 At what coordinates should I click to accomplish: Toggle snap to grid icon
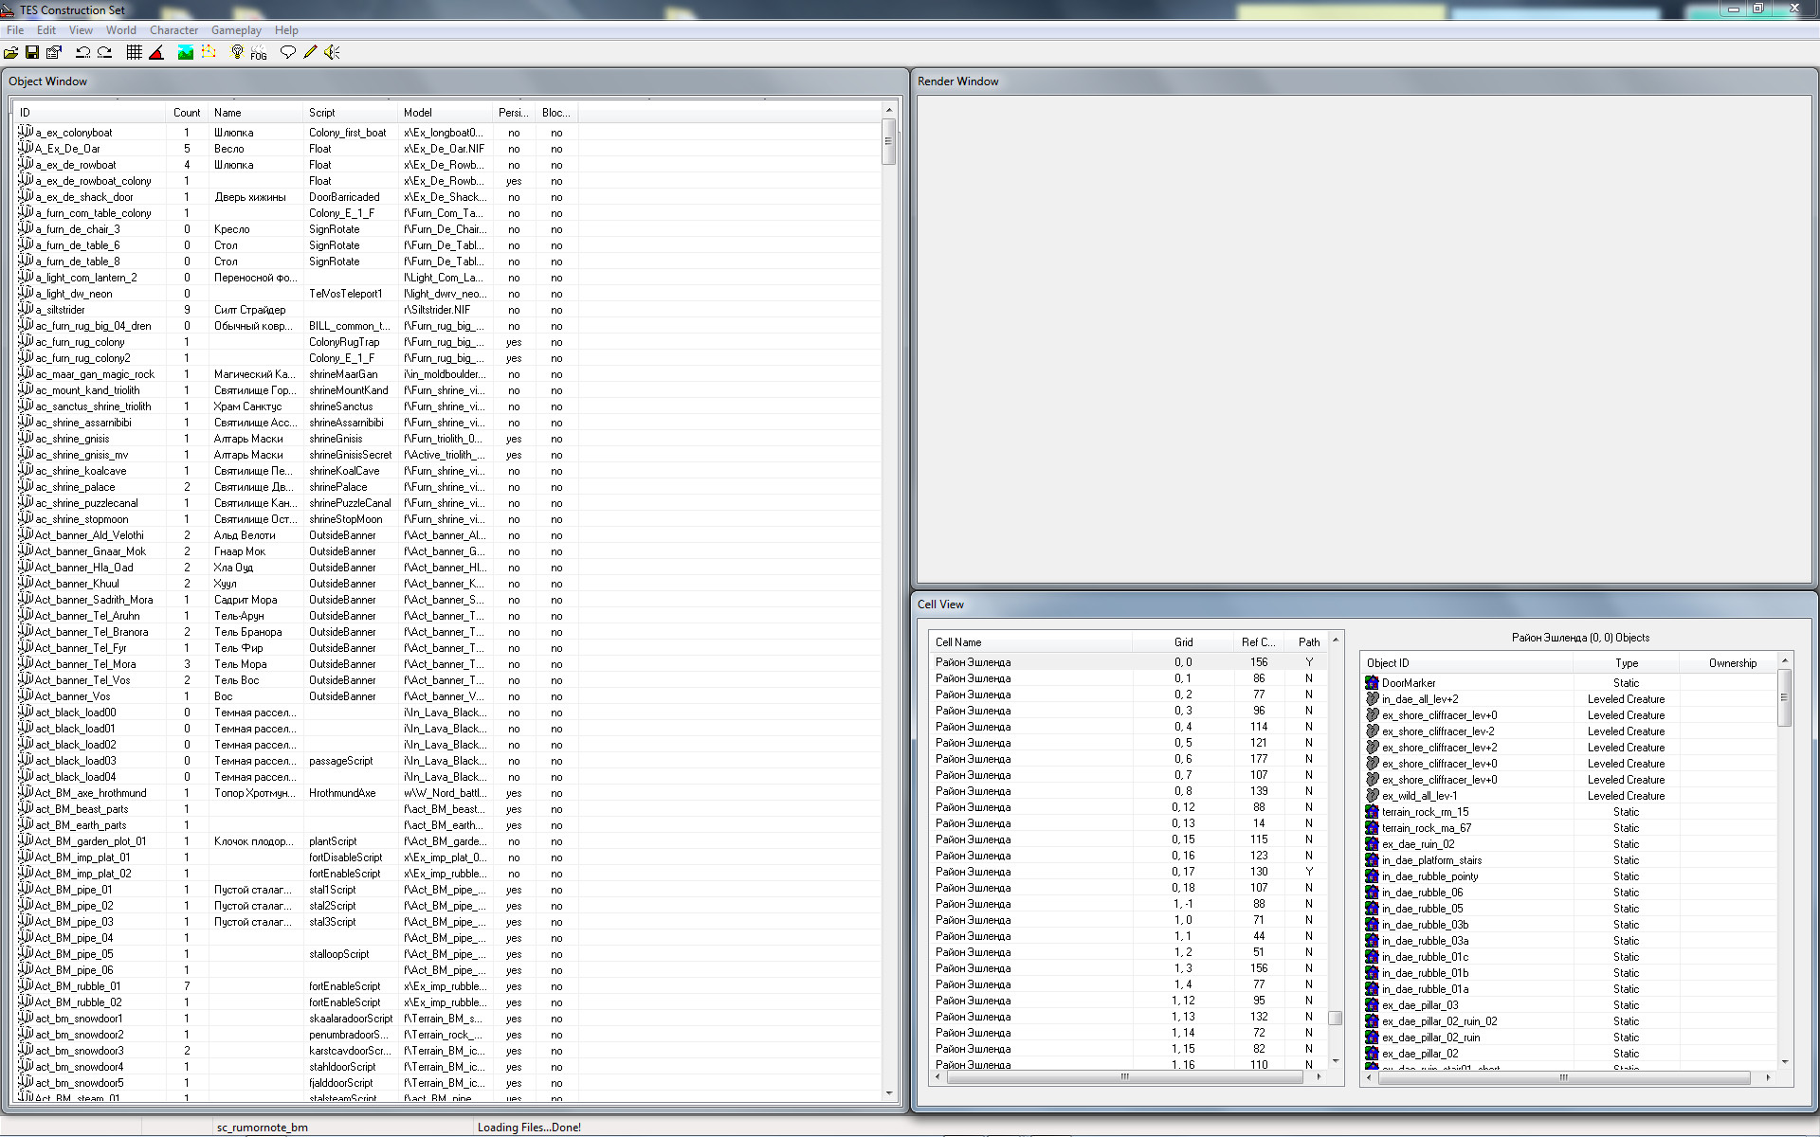135,53
